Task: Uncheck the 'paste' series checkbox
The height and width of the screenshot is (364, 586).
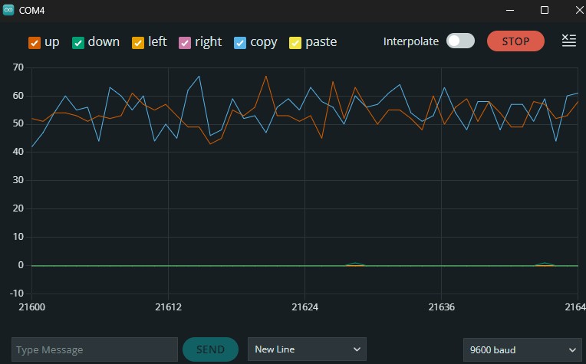Action: (x=295, y=43)
